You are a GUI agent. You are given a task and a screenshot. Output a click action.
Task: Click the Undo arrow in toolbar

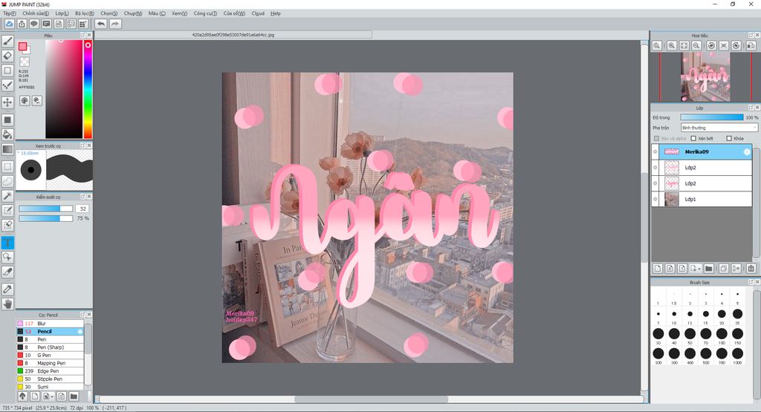point(101,24)
